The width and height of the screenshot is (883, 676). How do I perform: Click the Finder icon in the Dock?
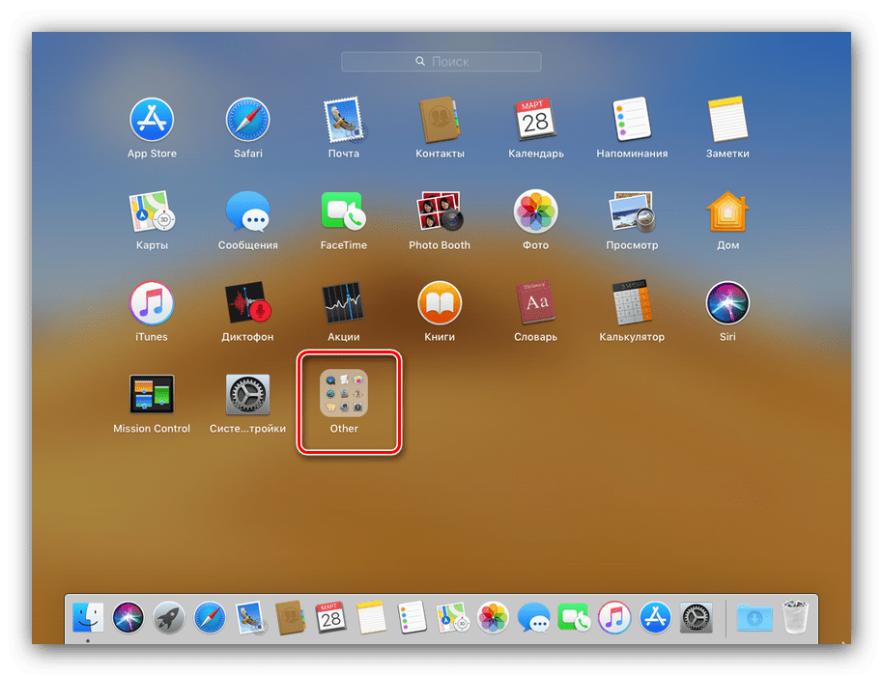[x=89, y=616]
